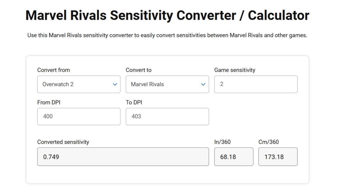Click inside the From DPI field
This screenshot has height=189, width=337.
78,116
